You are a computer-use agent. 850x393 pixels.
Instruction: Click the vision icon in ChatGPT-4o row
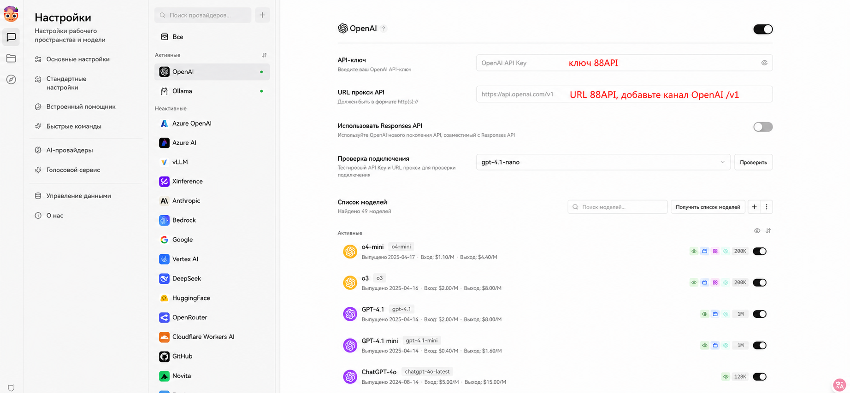[x=726, y=376]
